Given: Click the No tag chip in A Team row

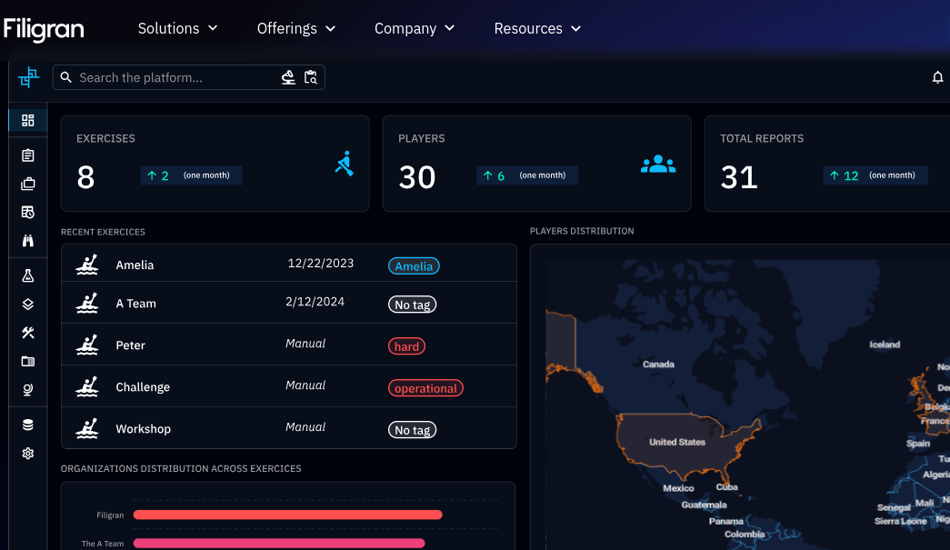Looking at the screenshot, I should 412,305.
